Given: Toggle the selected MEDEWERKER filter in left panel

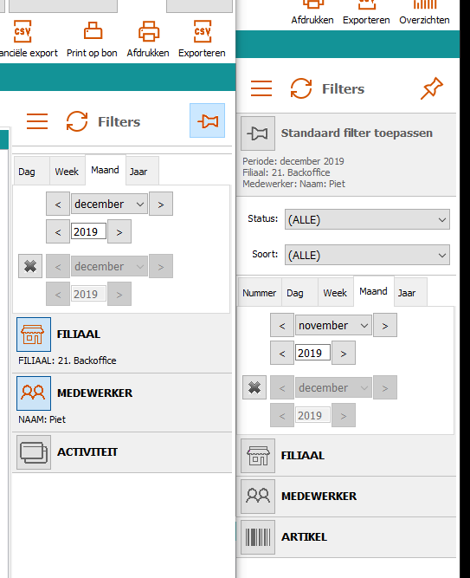Looking at the screenshot, I should pos(34,393).
